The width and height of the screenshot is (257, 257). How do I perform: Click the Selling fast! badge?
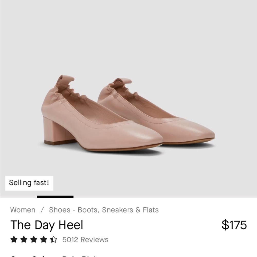(x=29, y=183)
